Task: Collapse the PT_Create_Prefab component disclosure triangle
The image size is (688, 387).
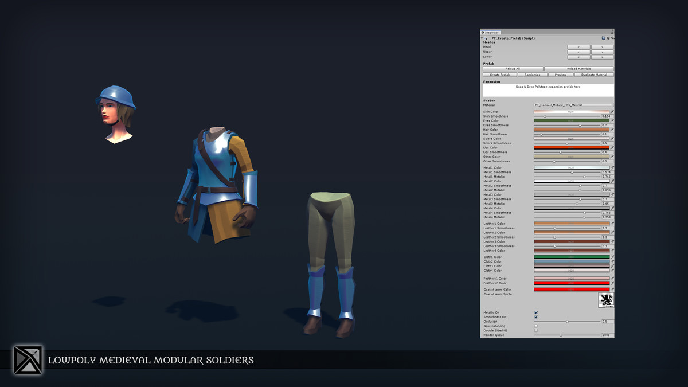Action: tap(481, 38)
